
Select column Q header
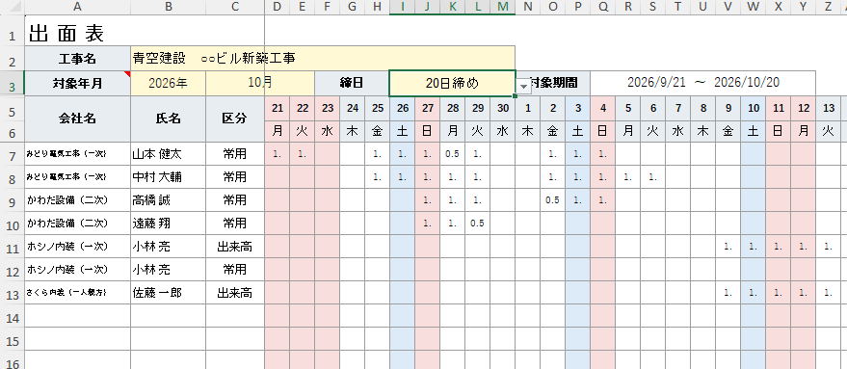click(x=603, y=7)
